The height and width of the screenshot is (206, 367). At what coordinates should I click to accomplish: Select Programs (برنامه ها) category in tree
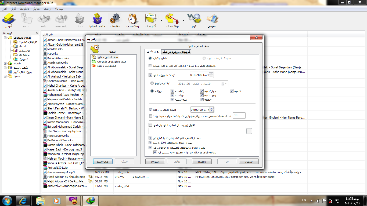coord(22,55)
